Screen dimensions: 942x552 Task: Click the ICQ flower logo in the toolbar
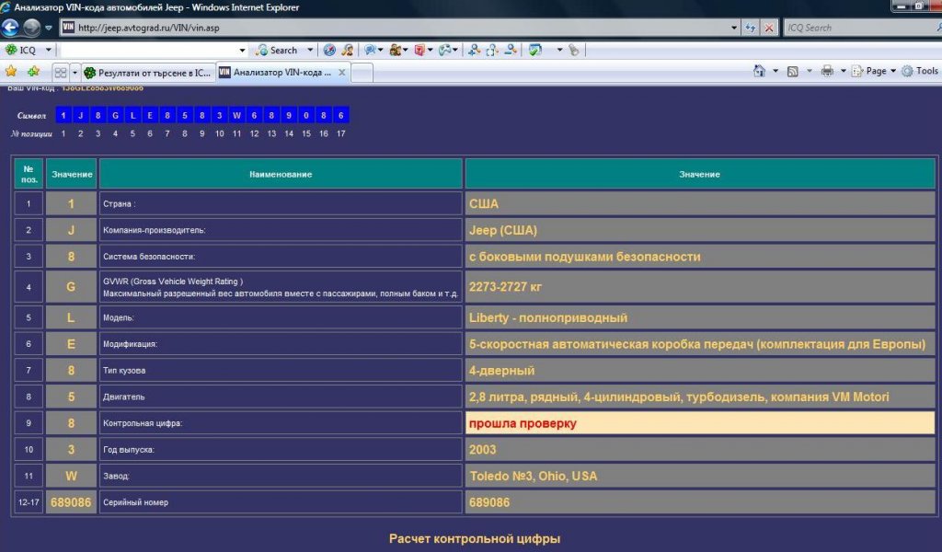(11, 50)
